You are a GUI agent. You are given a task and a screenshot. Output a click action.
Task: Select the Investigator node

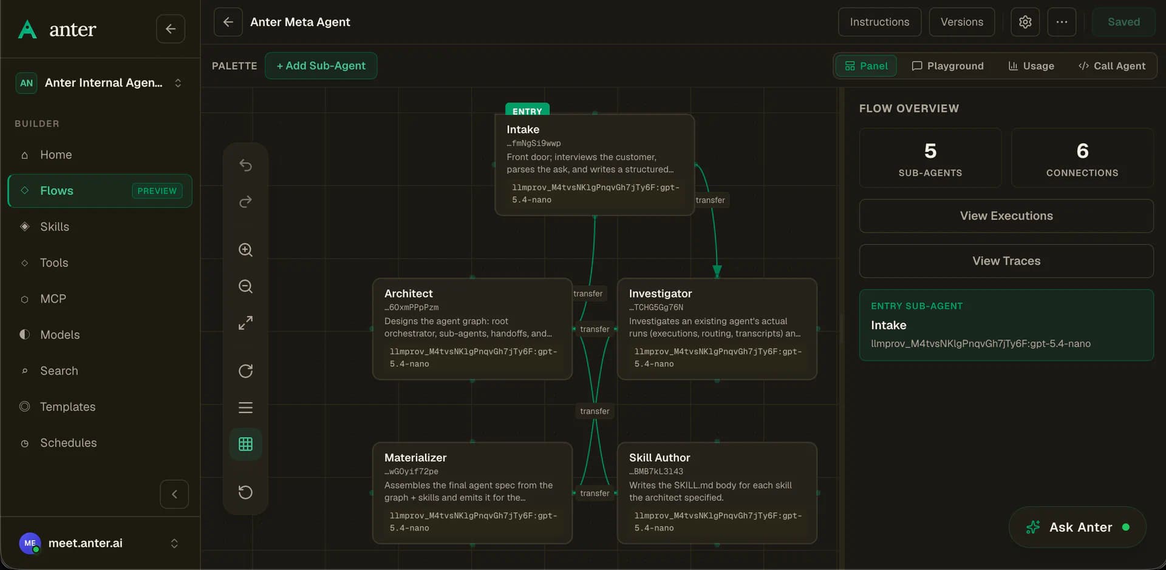717,329
